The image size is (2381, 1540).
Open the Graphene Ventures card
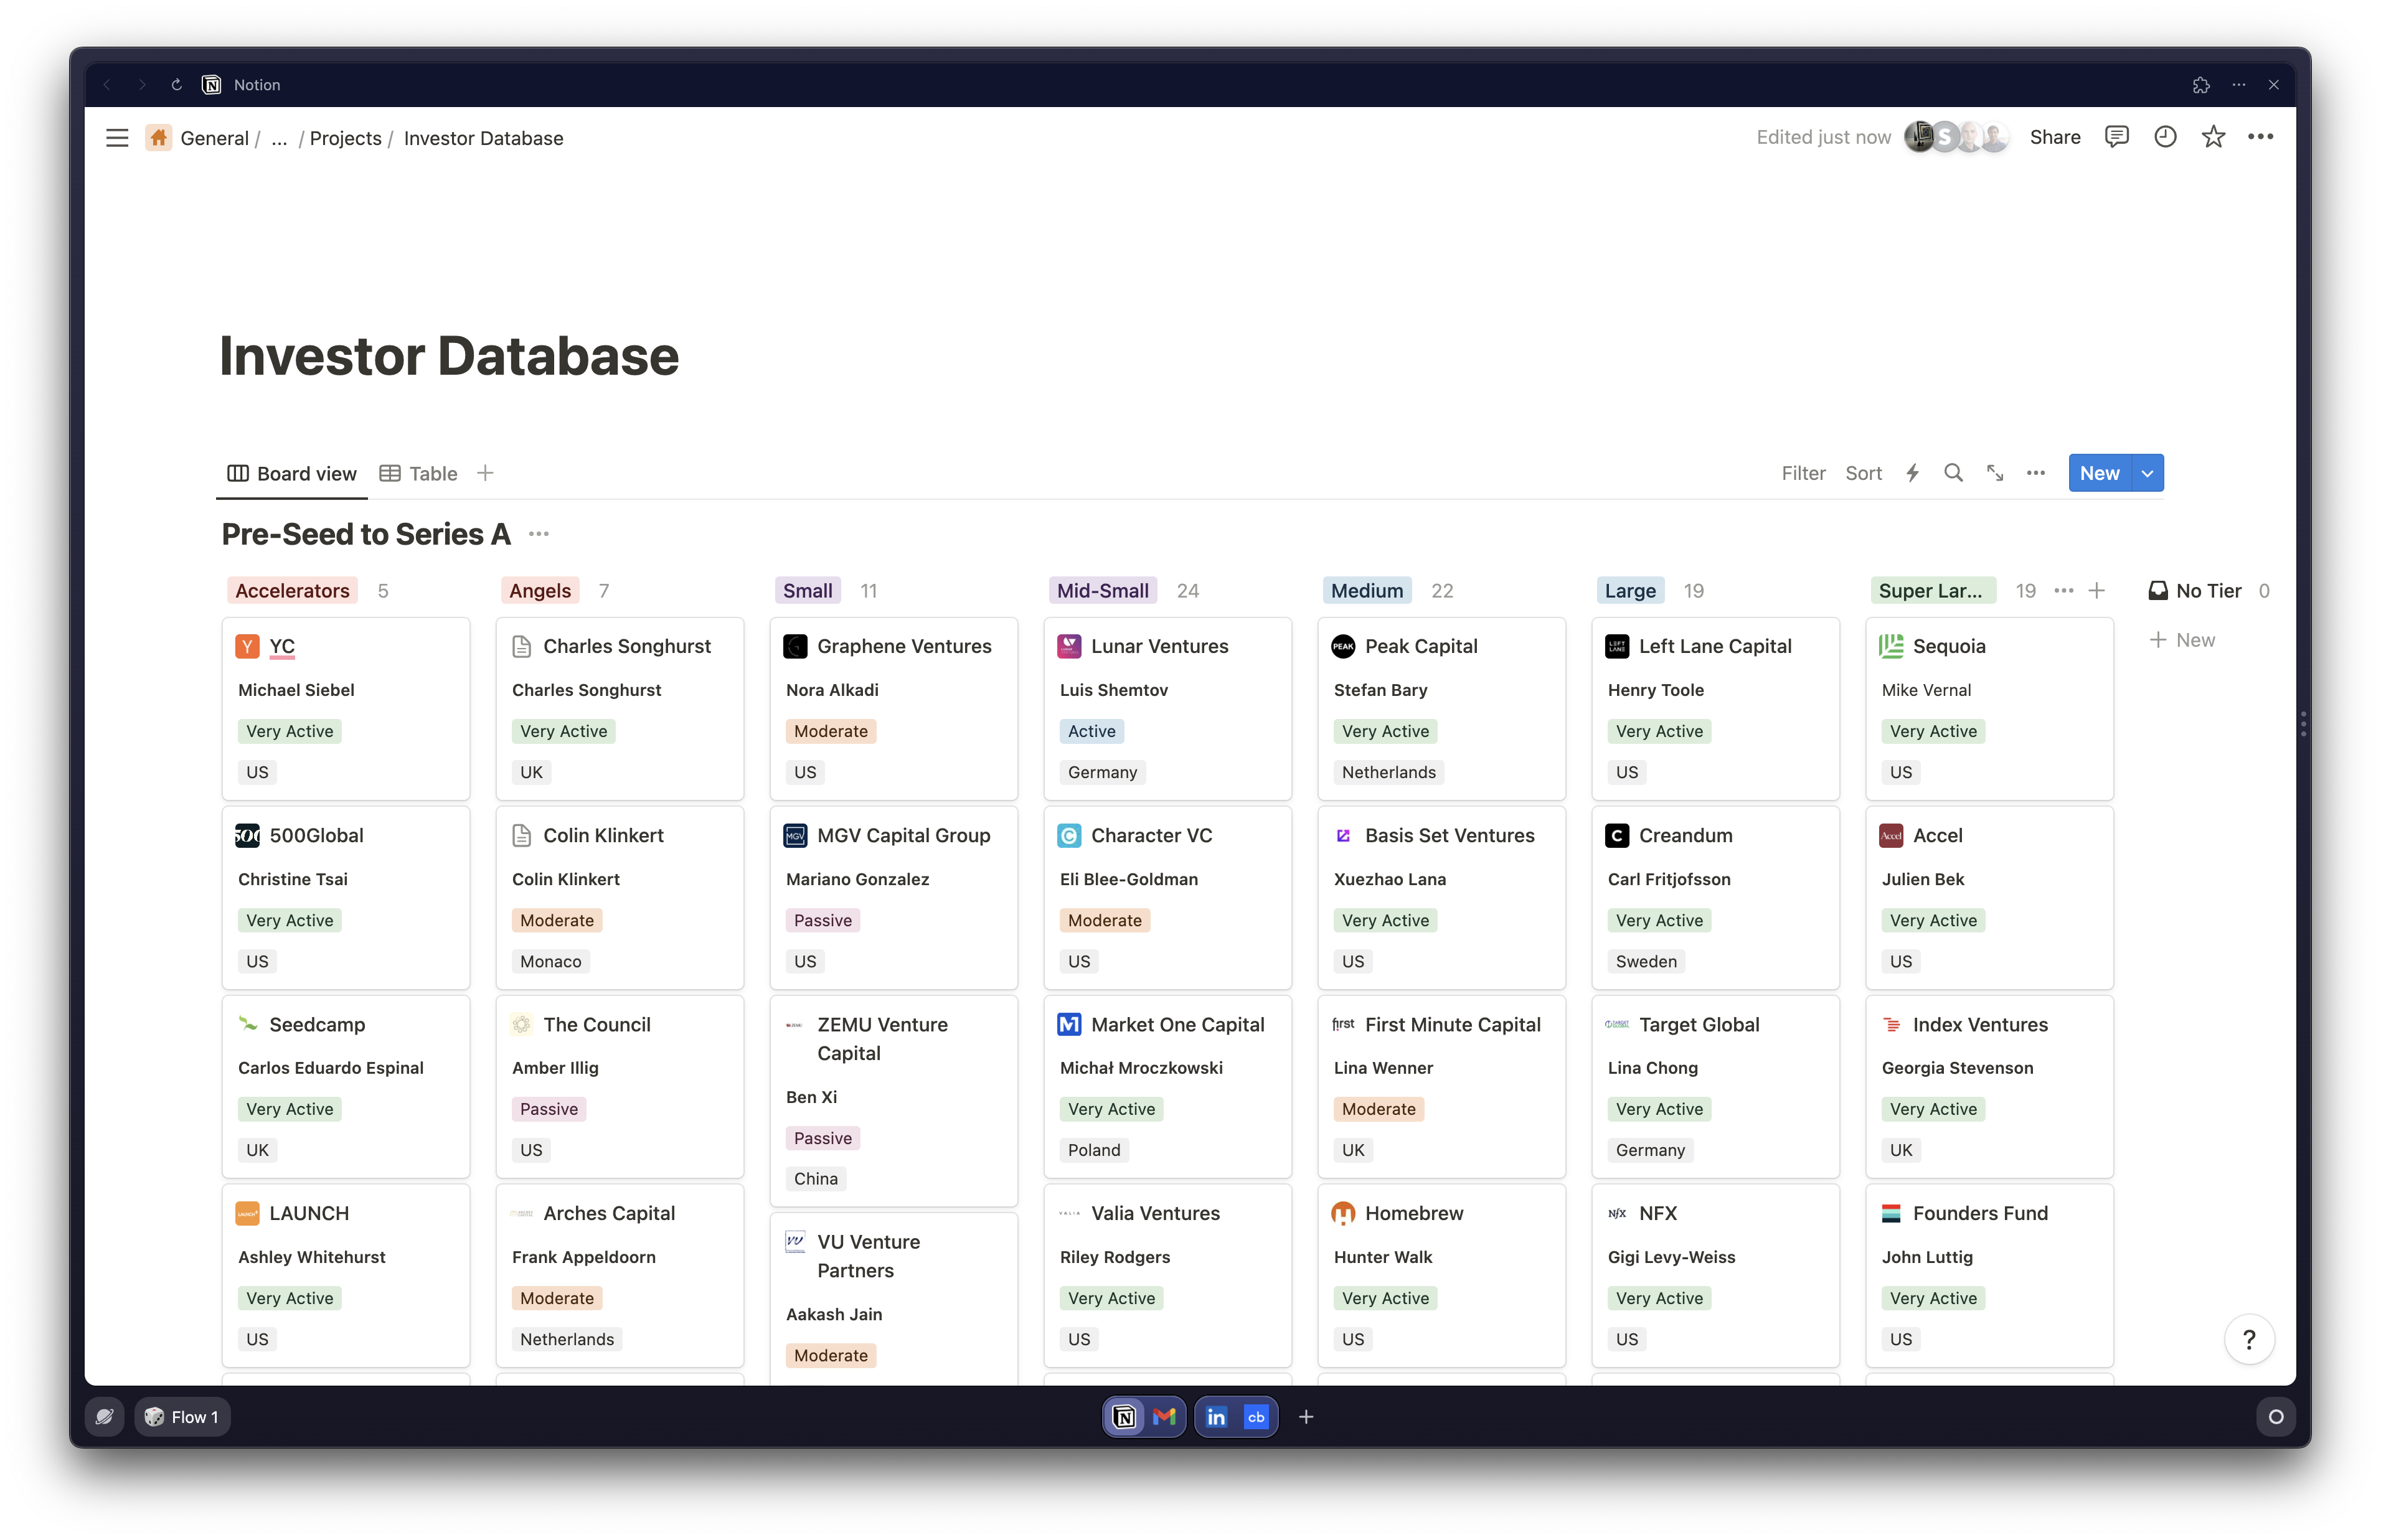[893, 708]
